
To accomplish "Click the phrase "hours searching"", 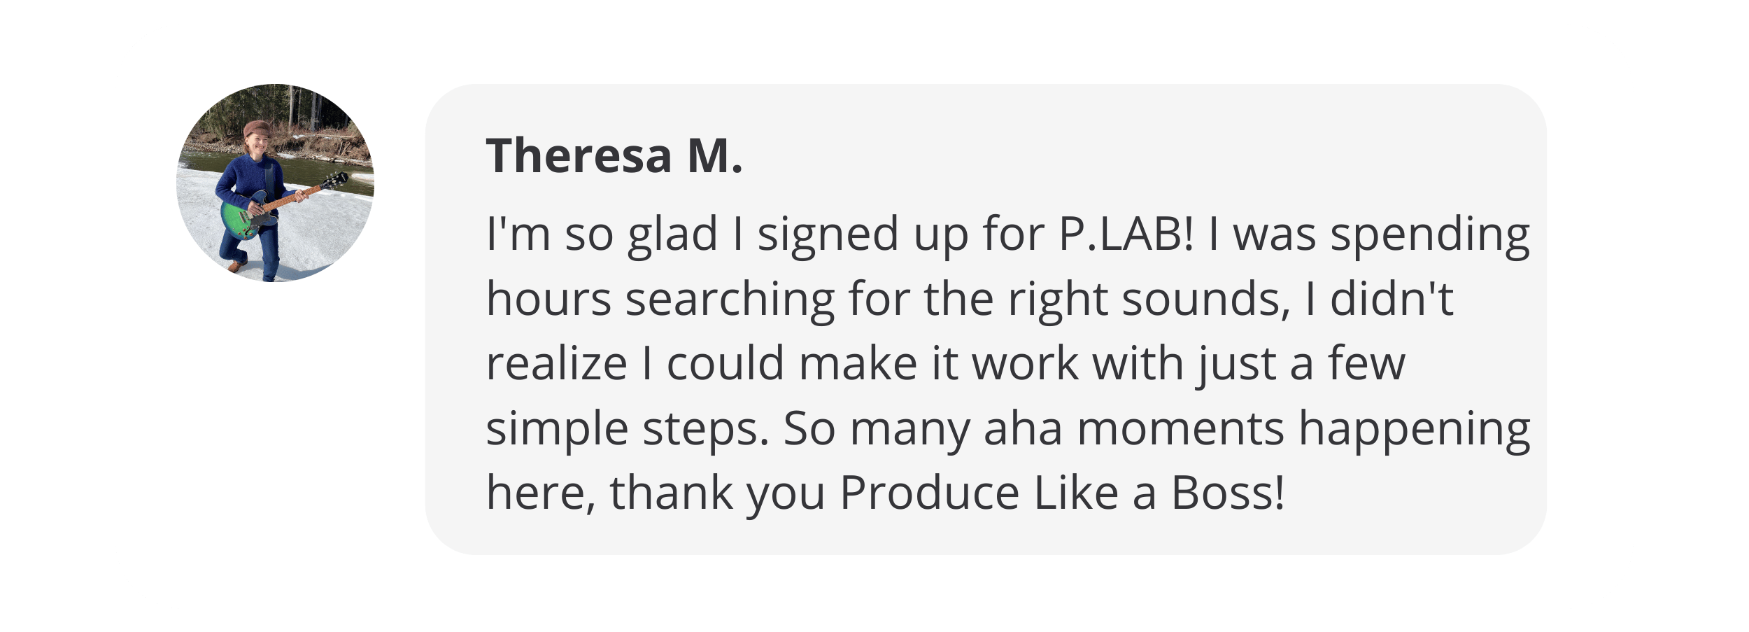I will click(x=661, y=299).
